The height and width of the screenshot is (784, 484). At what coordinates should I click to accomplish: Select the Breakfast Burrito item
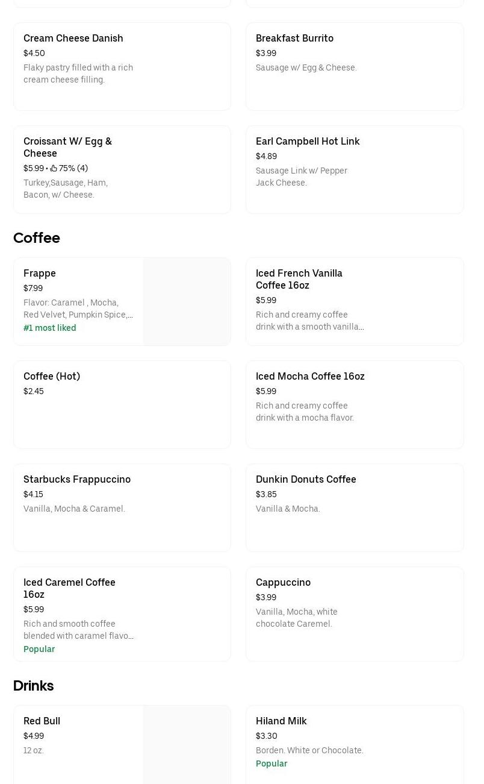point(355,66)
